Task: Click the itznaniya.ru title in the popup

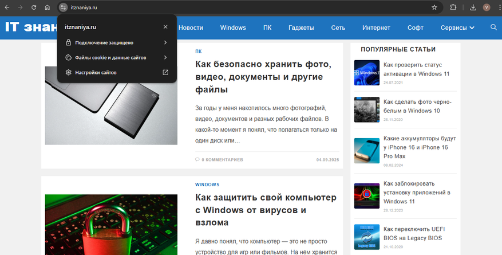Action: [x=80, y=28]
